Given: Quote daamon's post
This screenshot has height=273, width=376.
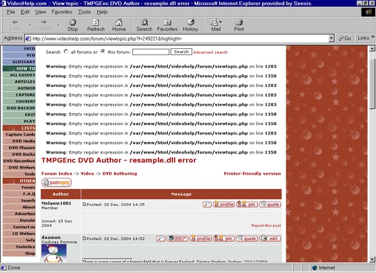Looking at the screenshot, I should tap(247, 239).
